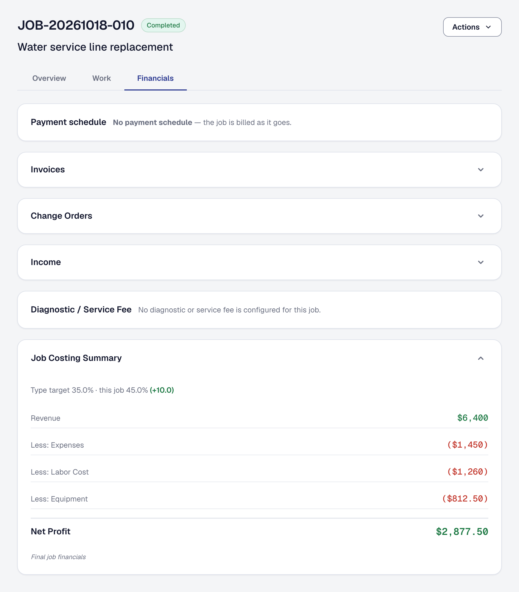The width and height of the screenshot is (519, 592).
Task: Open the Actions dropdown menu
Action: (x=472, y=27)
